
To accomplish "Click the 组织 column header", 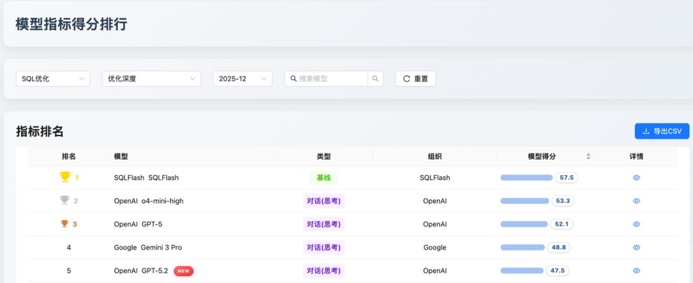I will pyautogui.click(x=435, y=157).
